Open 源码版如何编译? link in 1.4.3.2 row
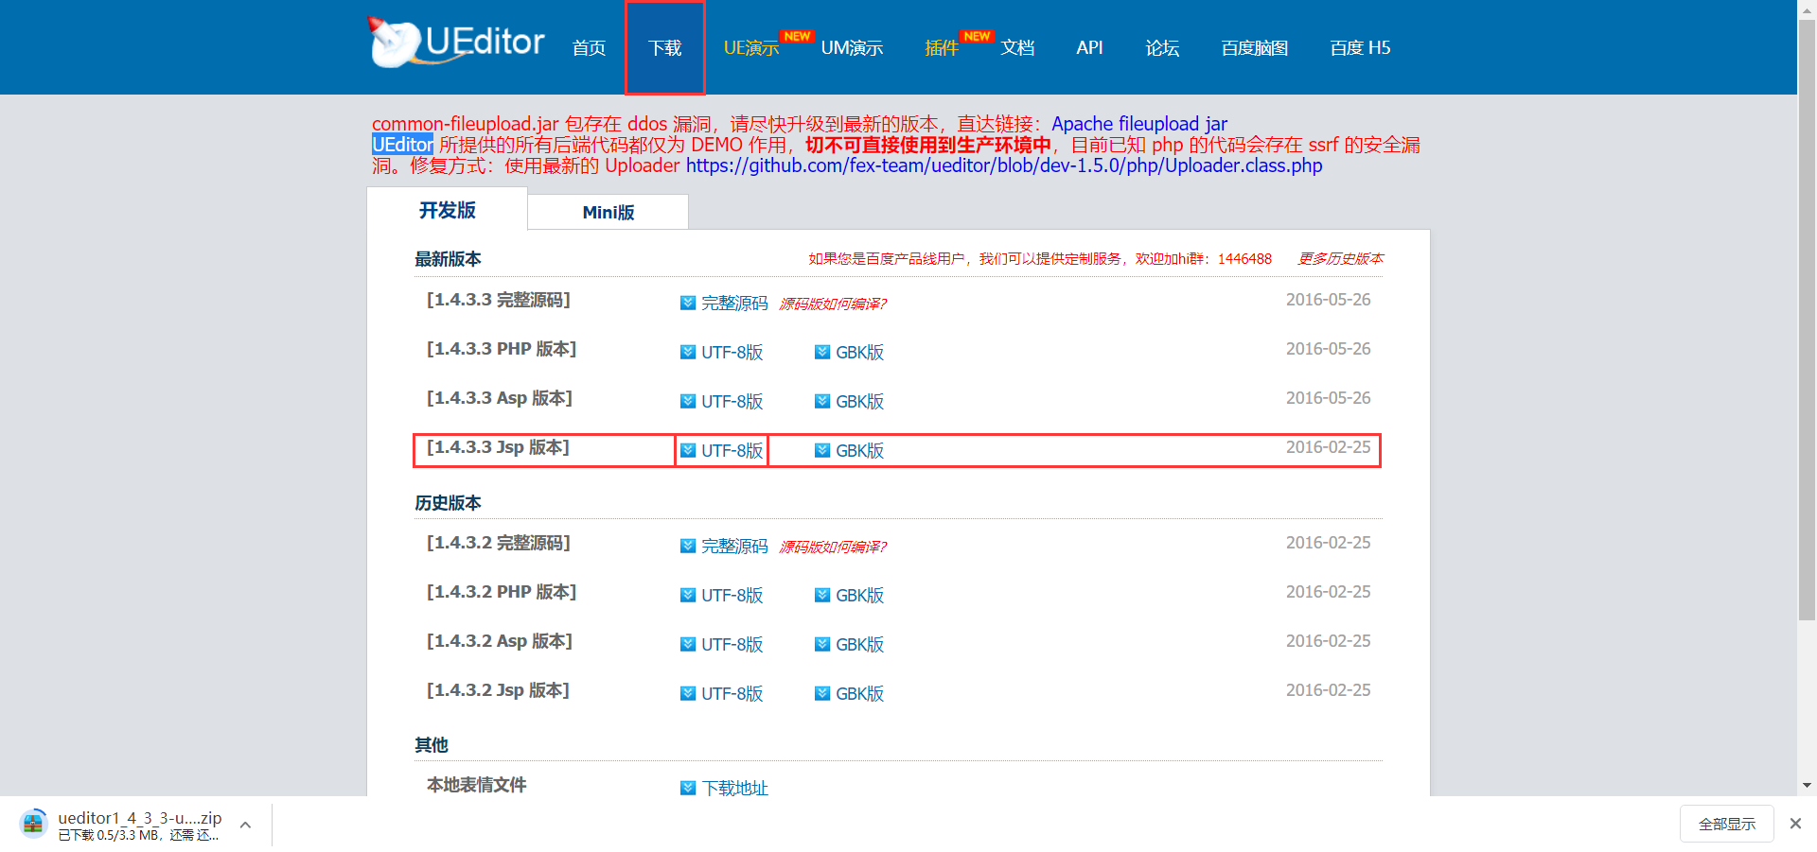The image size is (1817, 852). point(833,547)
